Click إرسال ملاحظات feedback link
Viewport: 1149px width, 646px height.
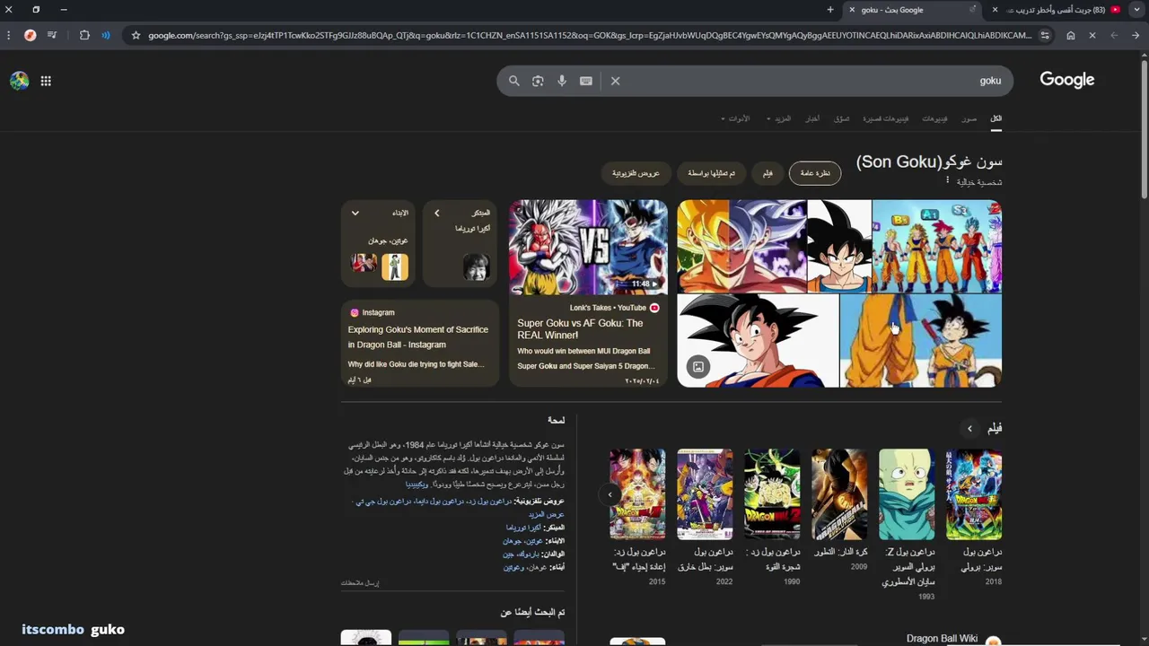[360, 583]
